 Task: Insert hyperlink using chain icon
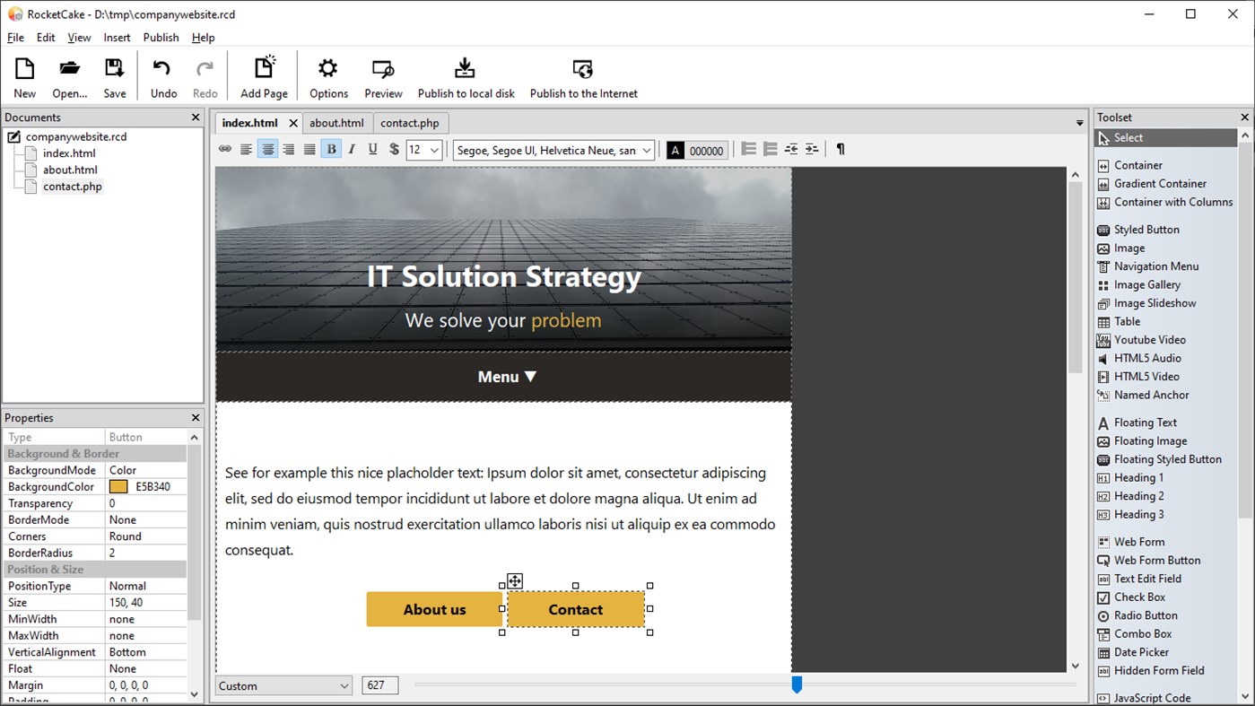(225, 150)
